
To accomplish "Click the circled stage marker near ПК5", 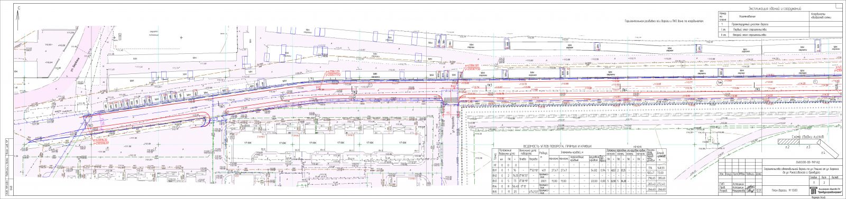I will tap(720, 83).
